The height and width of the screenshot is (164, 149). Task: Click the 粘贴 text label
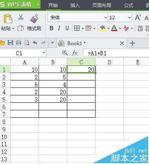(x=6, y=28)
